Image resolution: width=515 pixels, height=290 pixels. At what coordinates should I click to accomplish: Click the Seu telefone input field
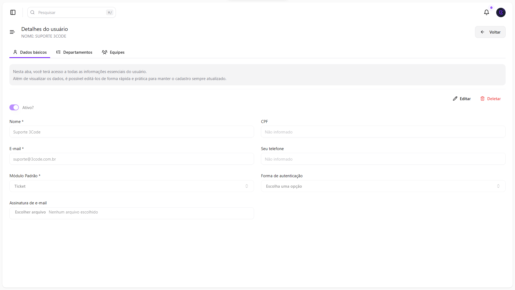point(383,159)
